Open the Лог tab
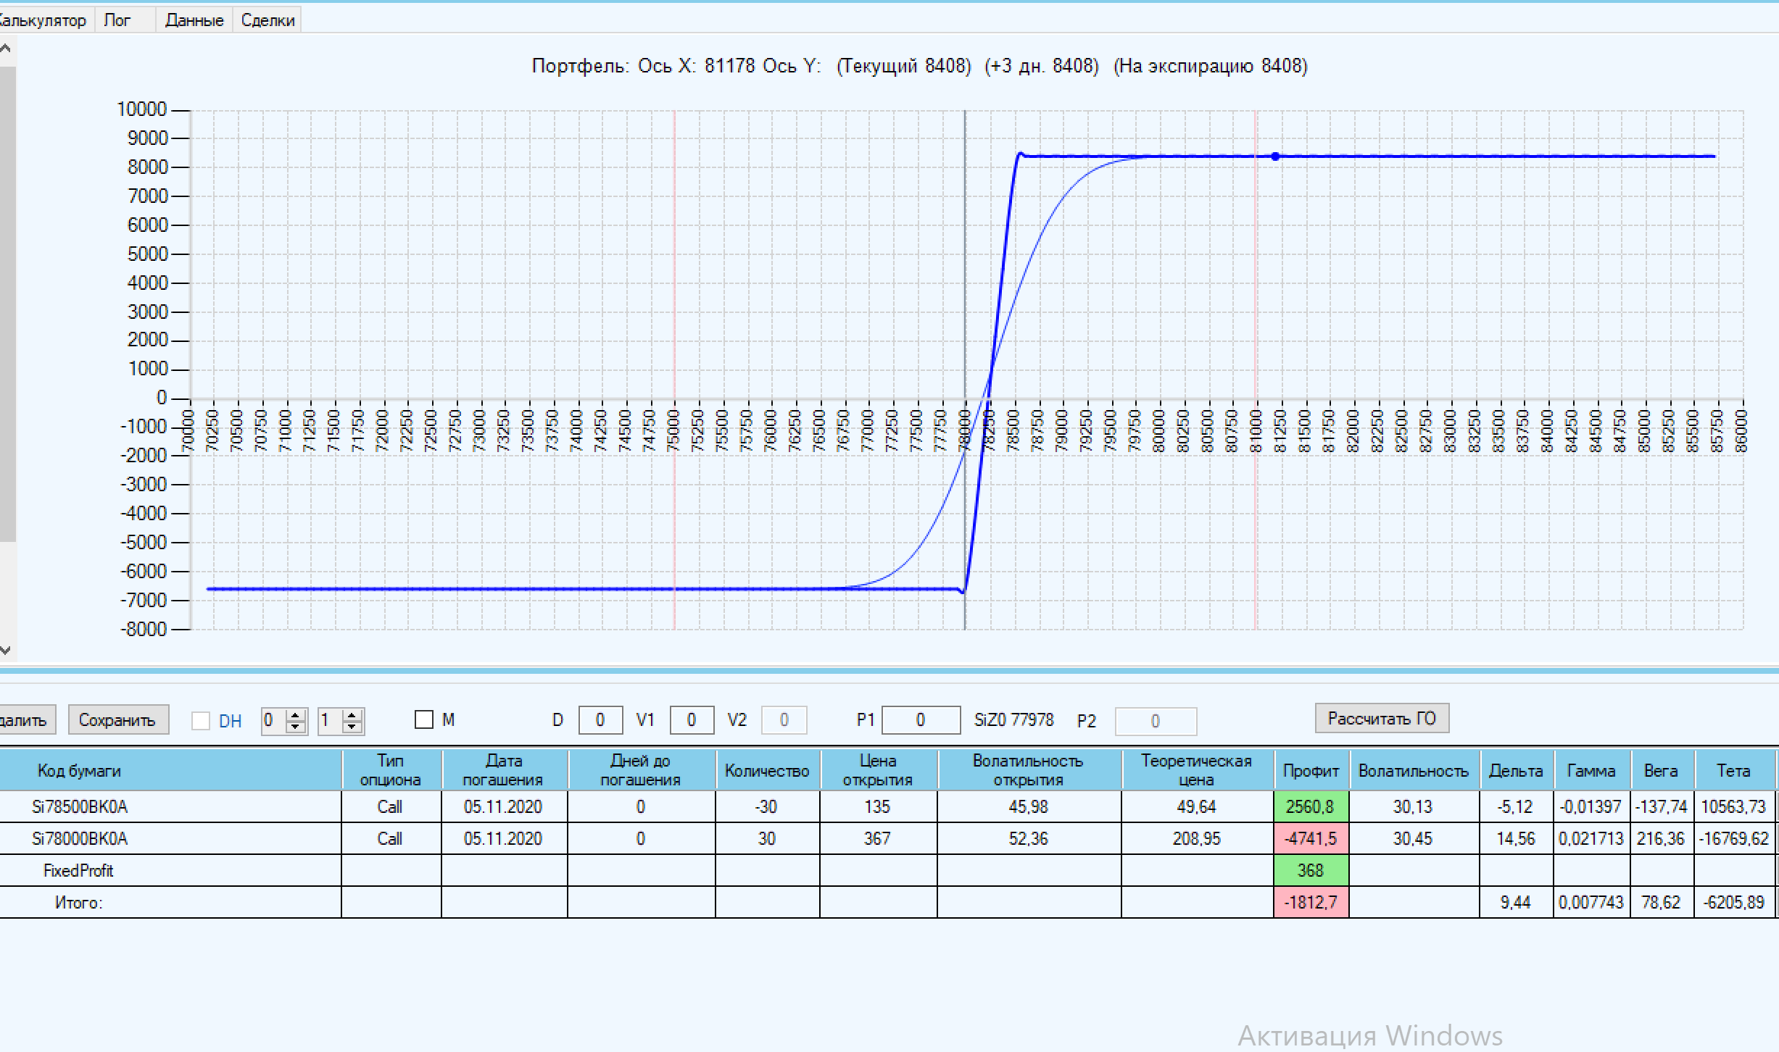This screenshot has width=1779, height=1052. click(117, 20)
